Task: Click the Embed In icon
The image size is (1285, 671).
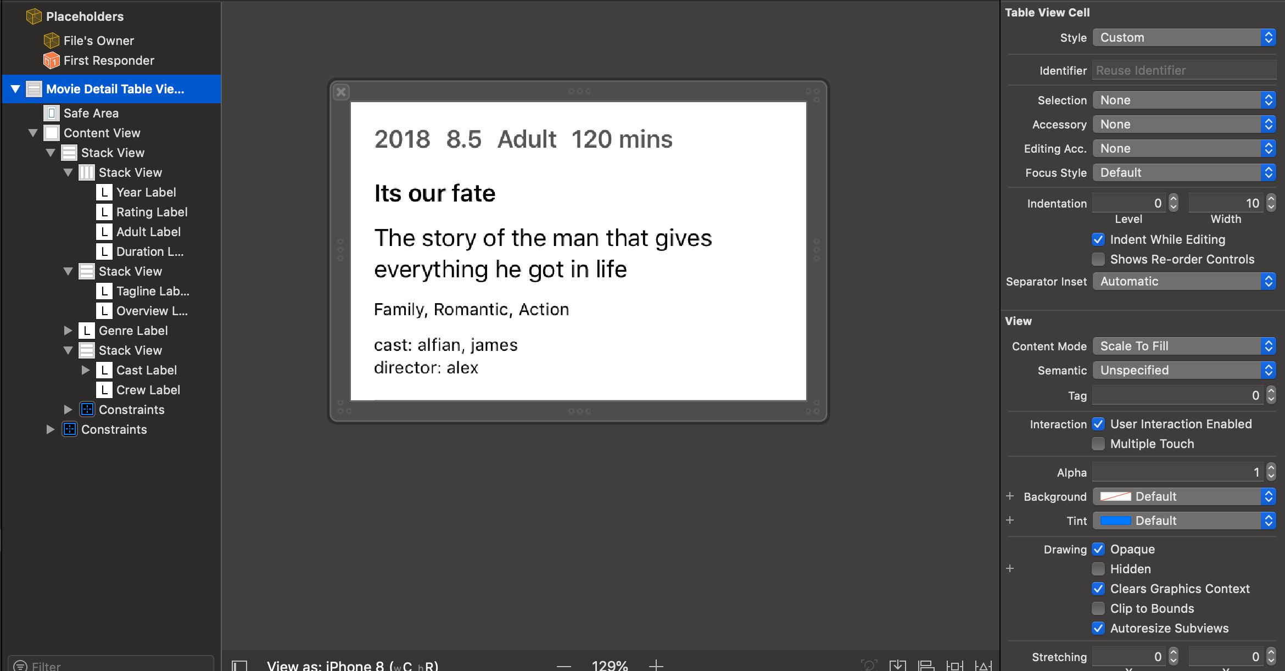Action: click(x=897, y=665)
